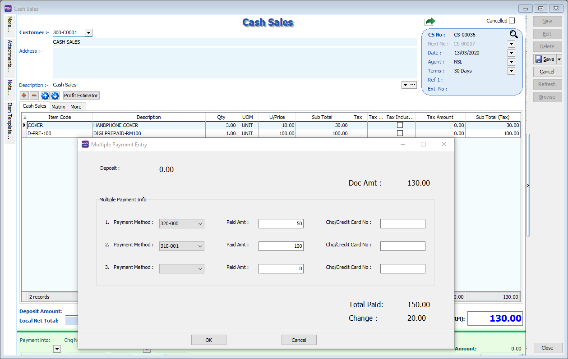Image resolution: width=568 pixels, height=359 pixels.
Task: Enable Tax Inclusive for COVER row
Action: (400, 125)
